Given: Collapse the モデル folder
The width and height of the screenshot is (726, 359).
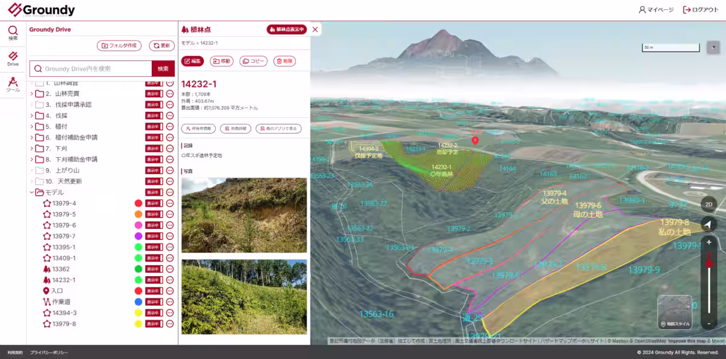Looking at the screenshot, I should [x=31, y=192].
